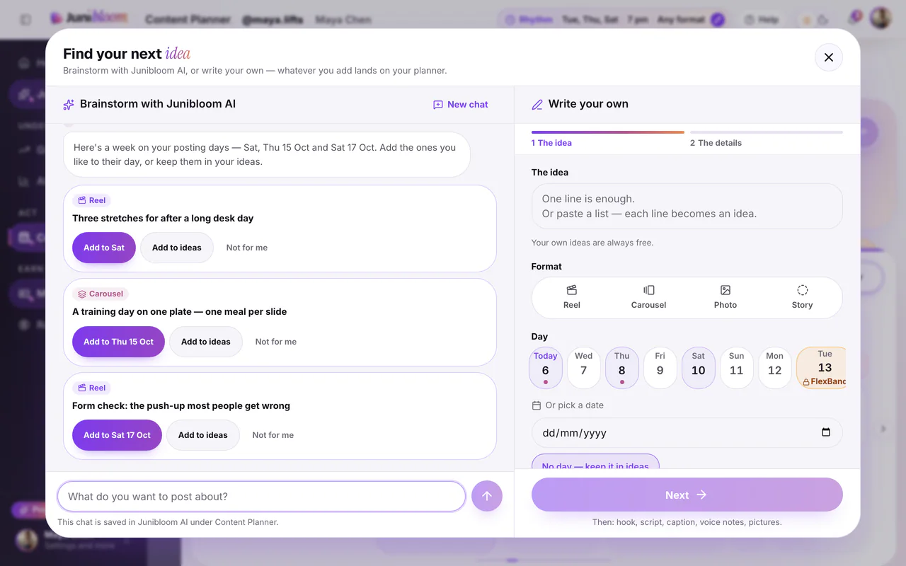This screenshot has width=906, height=566.
Task: Click into The idea text area
Action: coord(687,207)
